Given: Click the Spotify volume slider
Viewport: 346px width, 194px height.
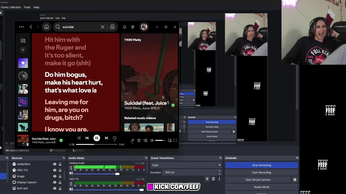Looking at the screenshot, I should (x=160, y=140).
